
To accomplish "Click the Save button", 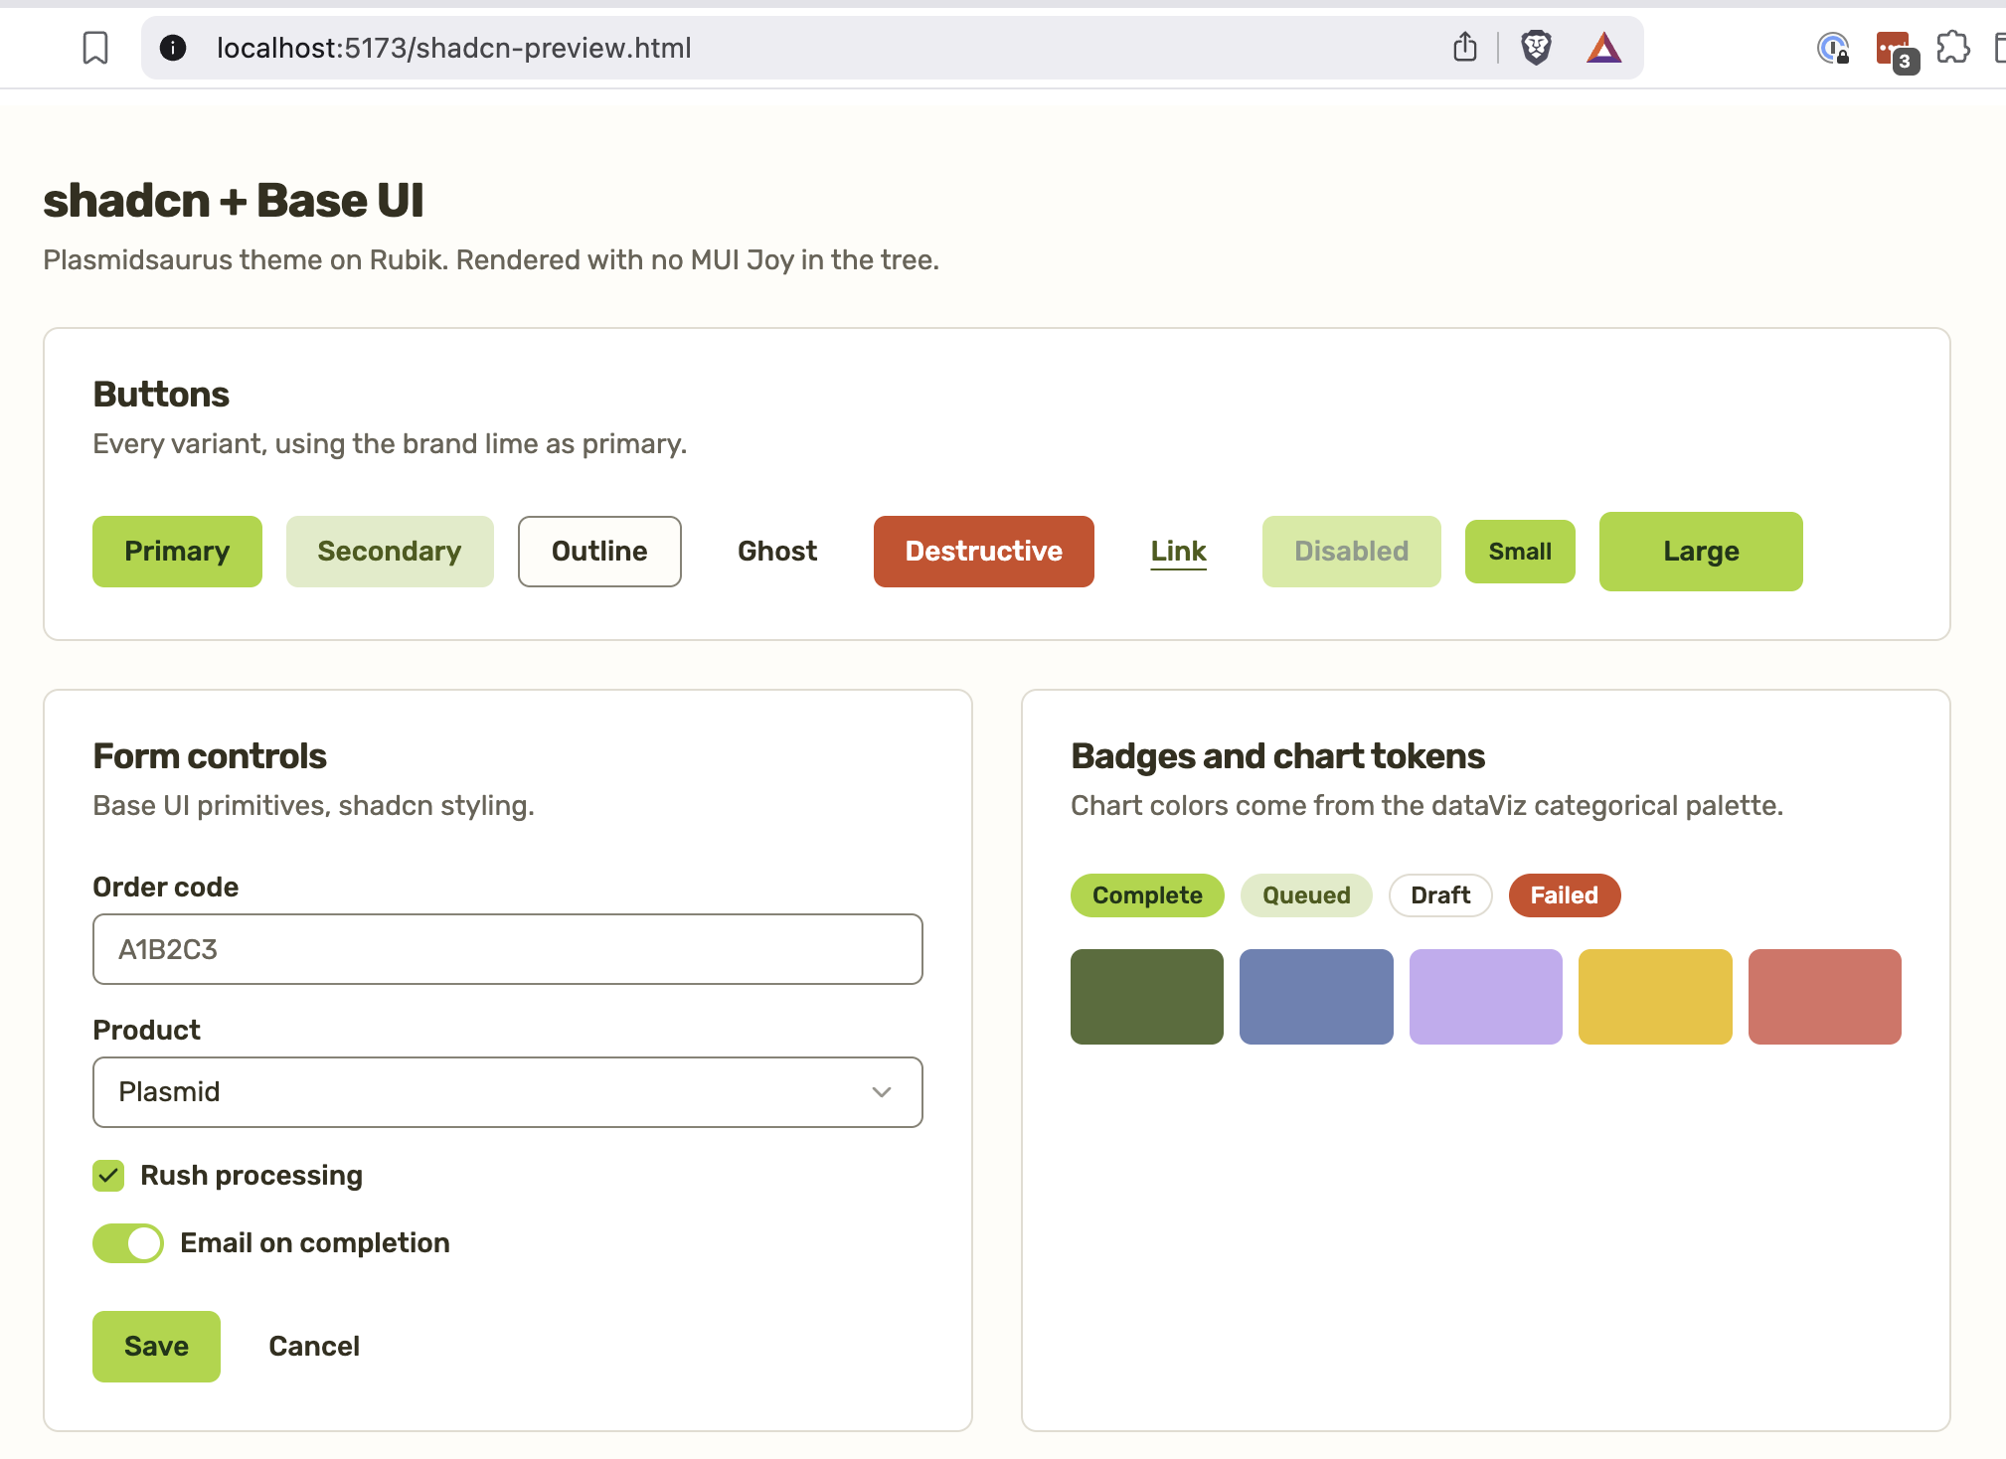I will pos(157,1347).
